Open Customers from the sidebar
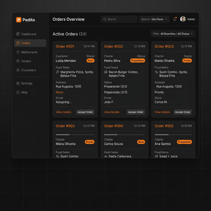Viewport: 211px width, 211px height. click(28, 70)
